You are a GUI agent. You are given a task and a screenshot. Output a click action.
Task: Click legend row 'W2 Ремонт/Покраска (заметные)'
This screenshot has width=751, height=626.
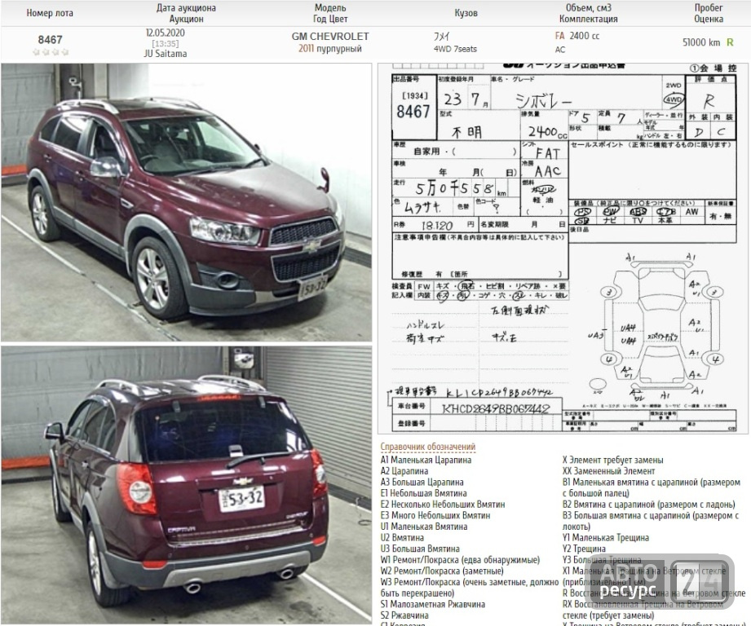442,571
